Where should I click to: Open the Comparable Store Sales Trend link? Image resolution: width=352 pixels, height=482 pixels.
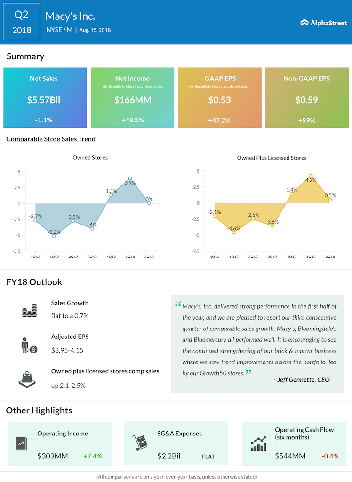tap(51, 139)
